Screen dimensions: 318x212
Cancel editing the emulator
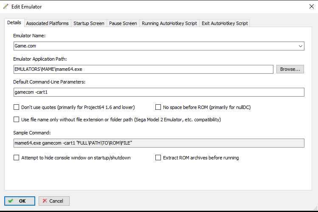(54, 201)
